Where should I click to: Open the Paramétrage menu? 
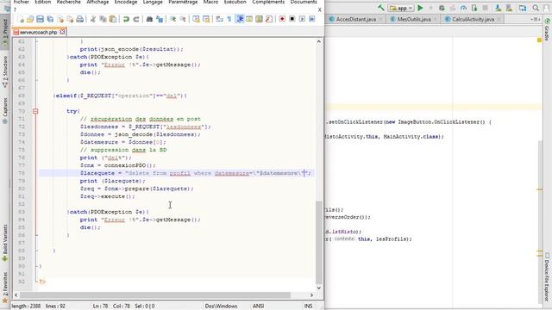(183, 2)
